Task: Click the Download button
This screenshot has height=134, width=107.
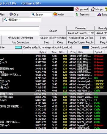Action: point(81,28)
